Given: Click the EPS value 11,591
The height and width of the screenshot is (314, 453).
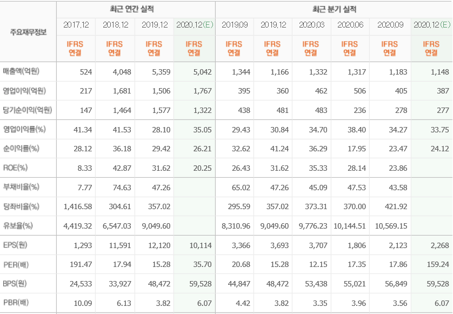Looking at the screenshot, I should tap(120, 245).
